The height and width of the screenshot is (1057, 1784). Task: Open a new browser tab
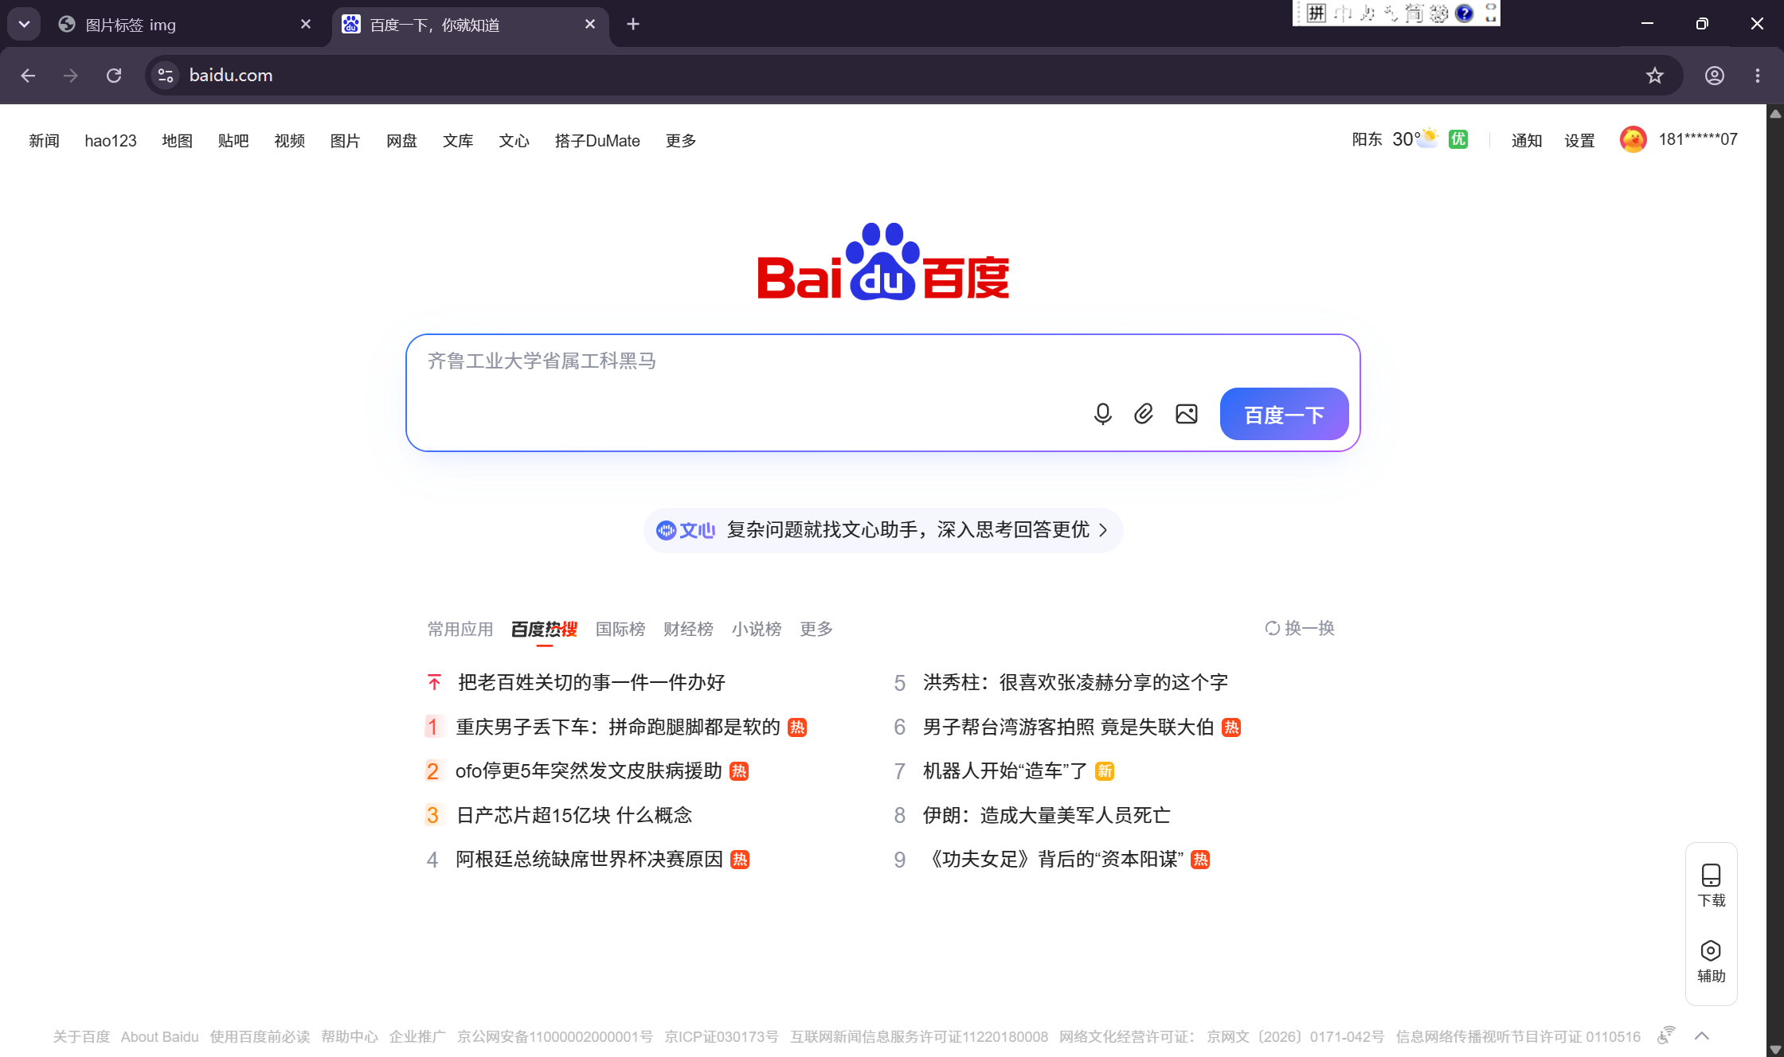tap(633, 25)
